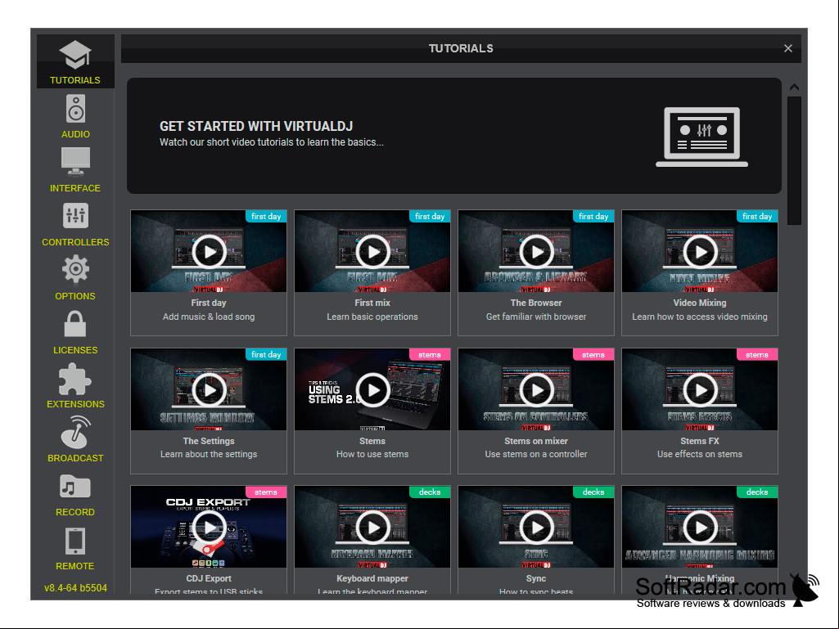Image resolution: width=839 pixels, height=629 pixels.
Task: Click the 'stems' tag on Stems FX
Action: tap(757, 355)
